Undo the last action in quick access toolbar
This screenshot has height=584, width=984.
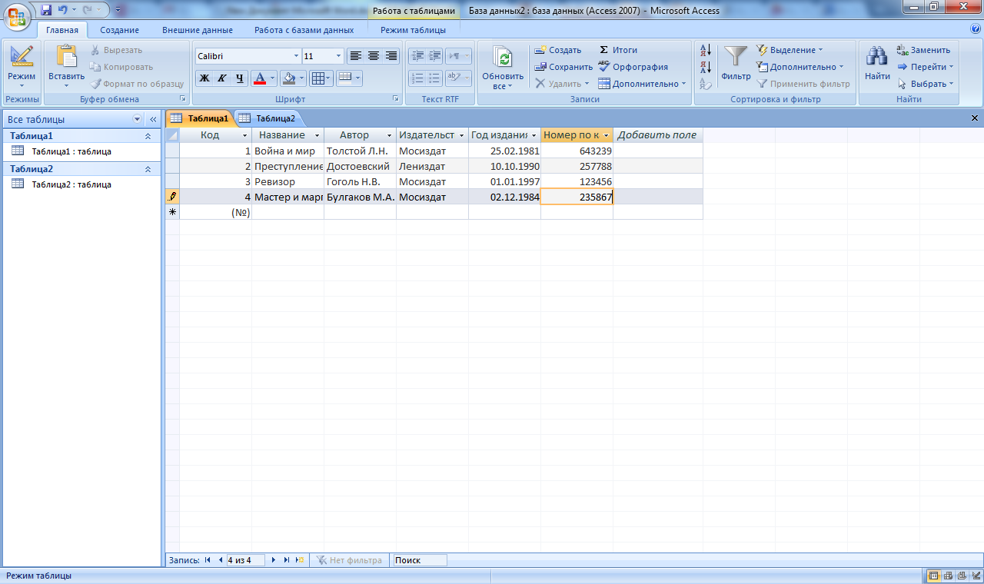[63, 11]
